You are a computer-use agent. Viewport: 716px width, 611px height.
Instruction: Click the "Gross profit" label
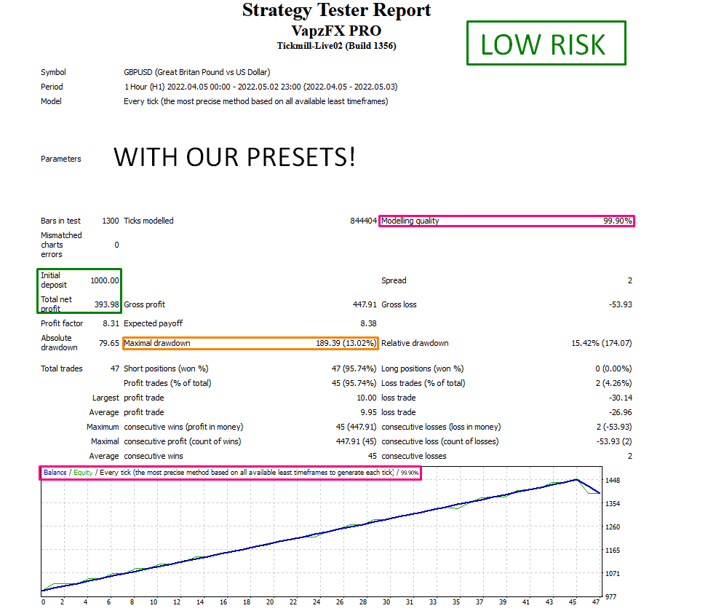[144, 305]
